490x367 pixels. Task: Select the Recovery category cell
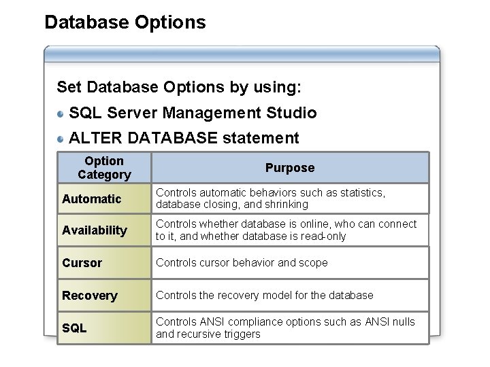[103, 296]
